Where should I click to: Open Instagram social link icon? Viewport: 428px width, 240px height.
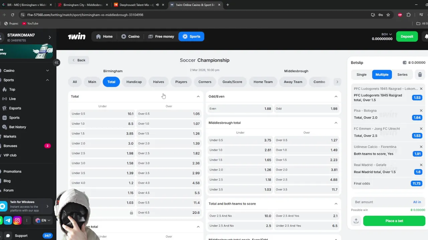pos(17,220)
